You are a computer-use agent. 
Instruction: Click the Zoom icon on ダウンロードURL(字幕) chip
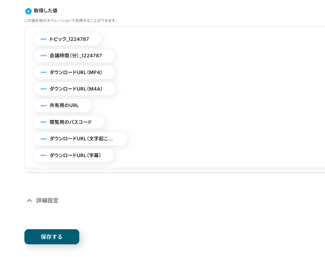coord(44,155)
